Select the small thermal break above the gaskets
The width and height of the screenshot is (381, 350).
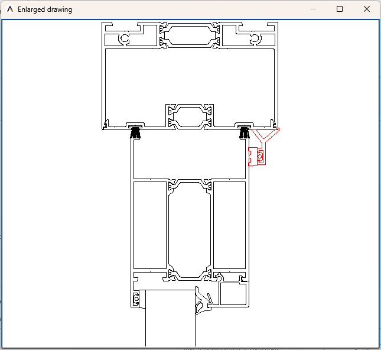190,116
